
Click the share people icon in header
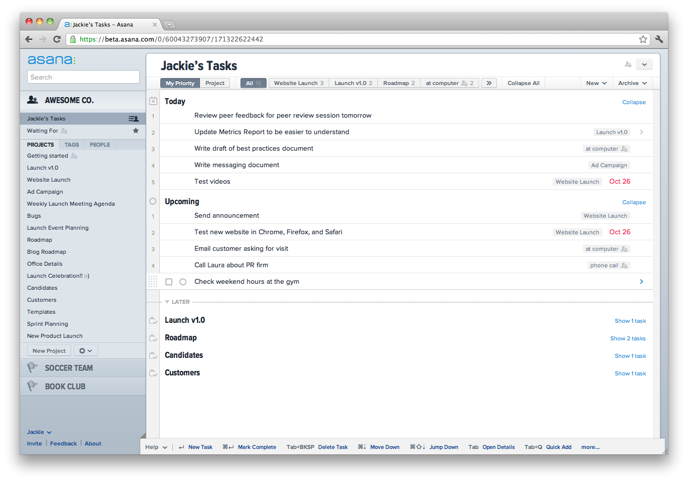click(628, 65)
